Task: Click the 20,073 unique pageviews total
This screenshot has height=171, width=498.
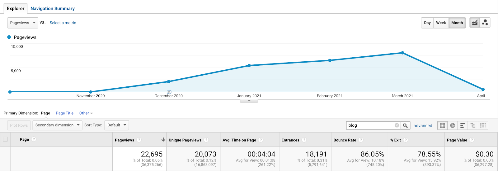Action: click(205, 154)
